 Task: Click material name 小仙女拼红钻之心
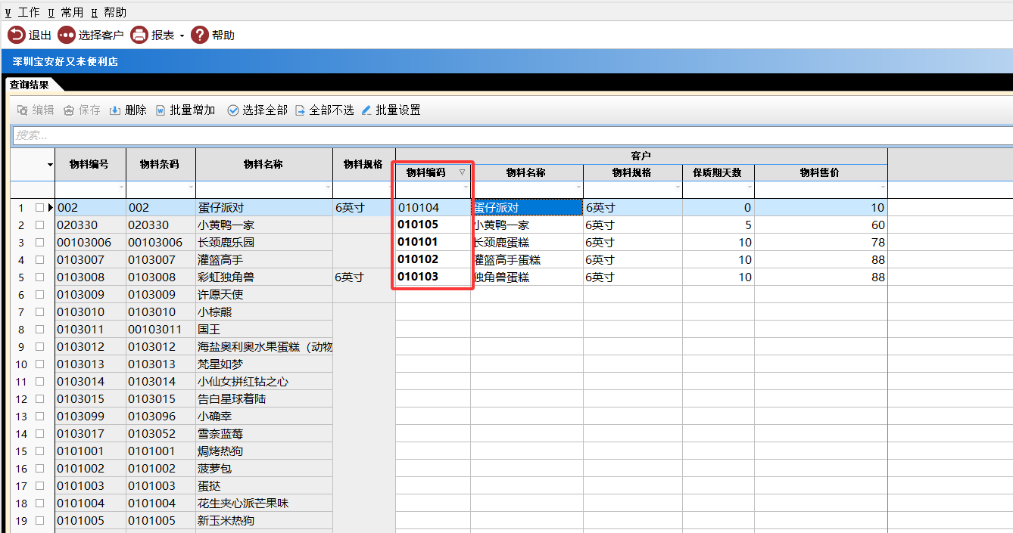264,382
